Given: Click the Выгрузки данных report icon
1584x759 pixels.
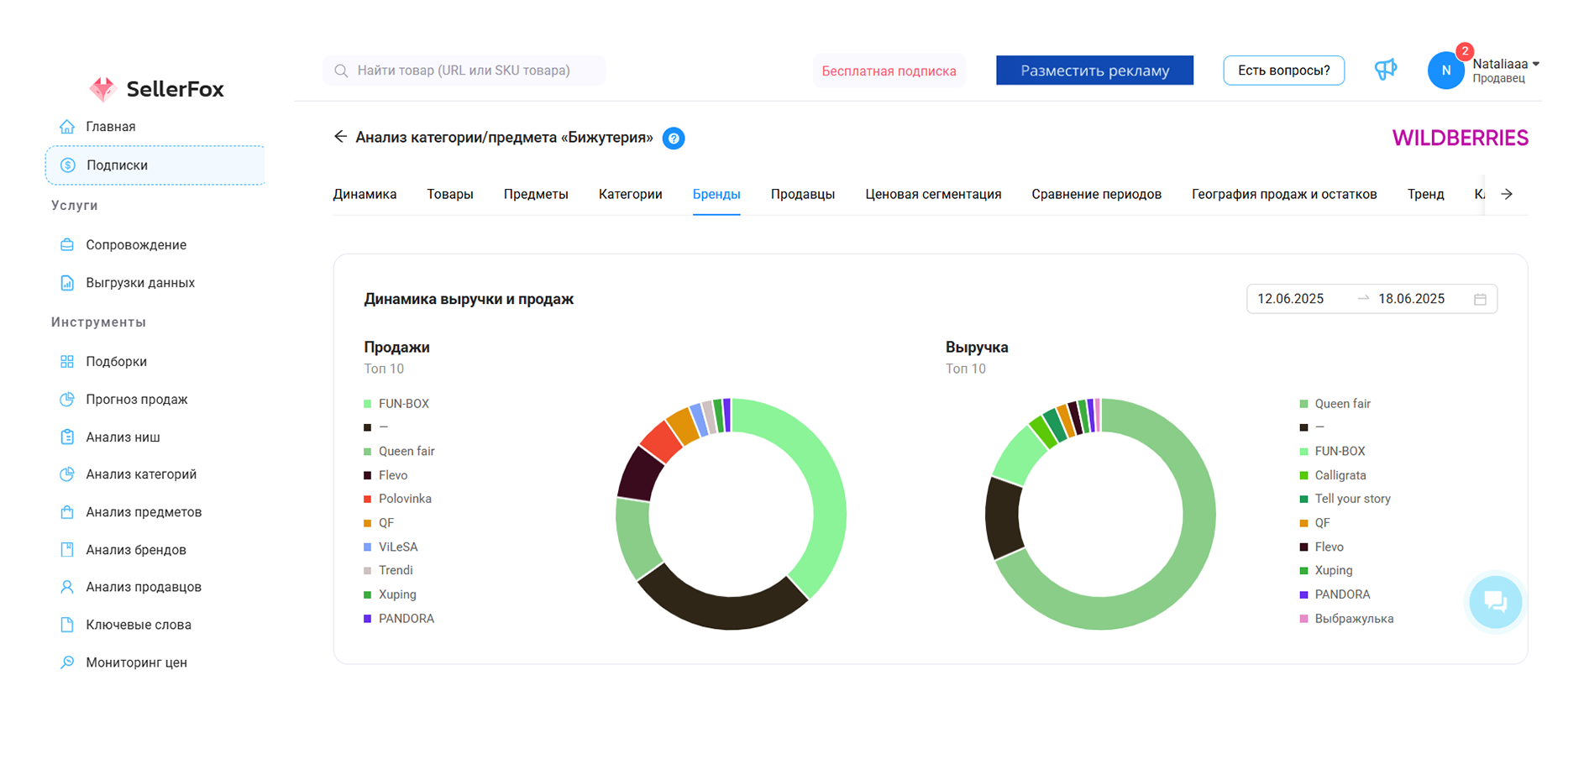Looking at the screenshot, I should [x=67, y=283].
